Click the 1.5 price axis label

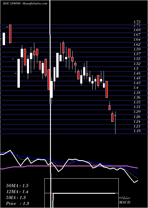pos(136,68)
